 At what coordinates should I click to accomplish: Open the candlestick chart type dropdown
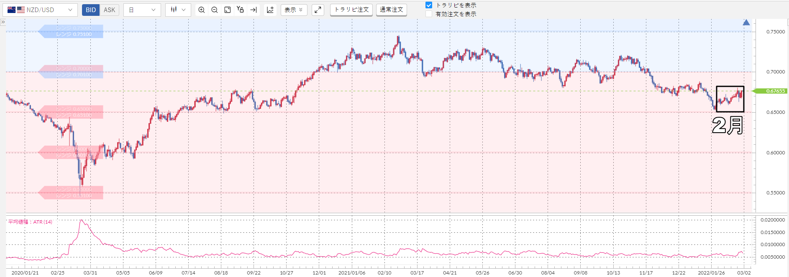point(178,10)
